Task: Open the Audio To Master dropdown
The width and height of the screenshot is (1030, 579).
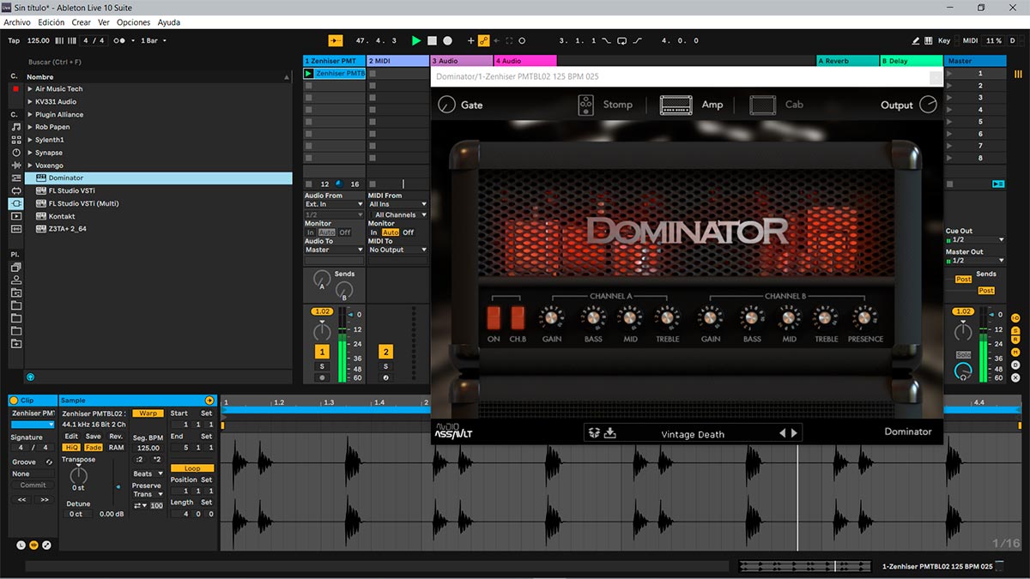Action: point(334,250)
